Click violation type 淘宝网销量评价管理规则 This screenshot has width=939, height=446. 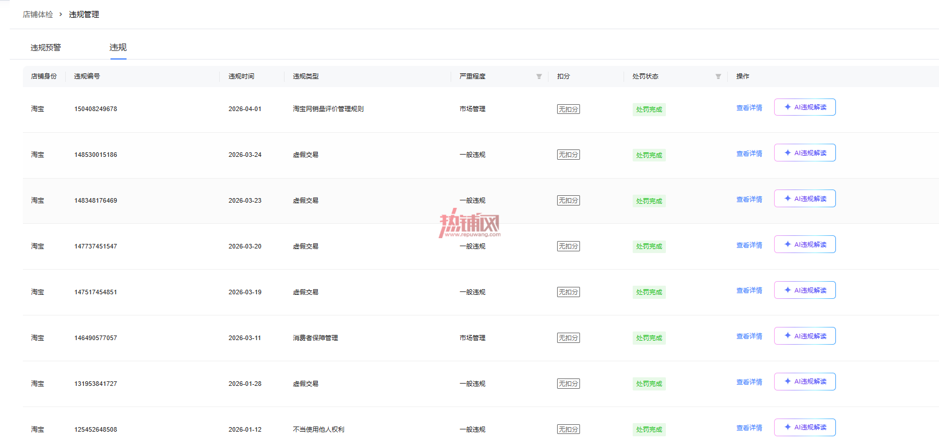click(x=328, y=109)
